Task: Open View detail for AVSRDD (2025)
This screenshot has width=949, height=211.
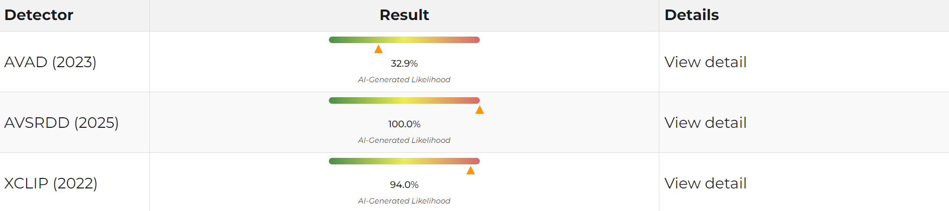Action: (x=705, y=123)
